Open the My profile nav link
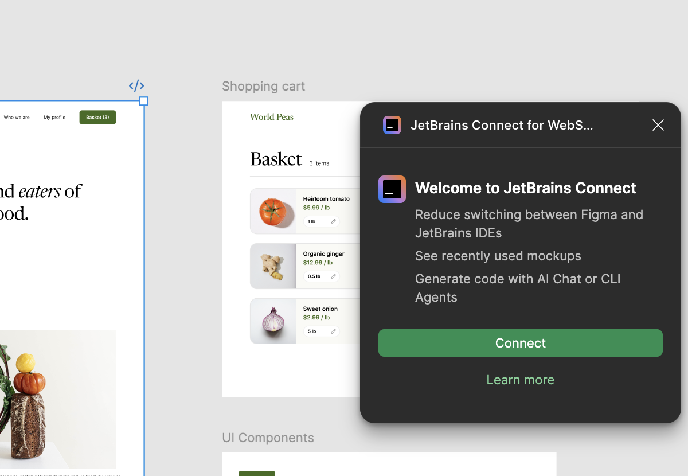The image size is (688, 476). (54, 117)
